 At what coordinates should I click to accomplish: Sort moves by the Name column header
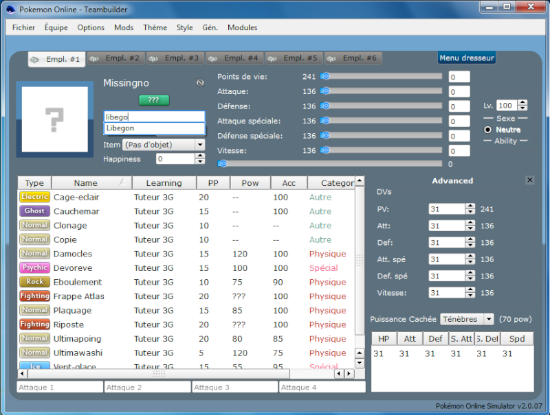coord(92,183)
